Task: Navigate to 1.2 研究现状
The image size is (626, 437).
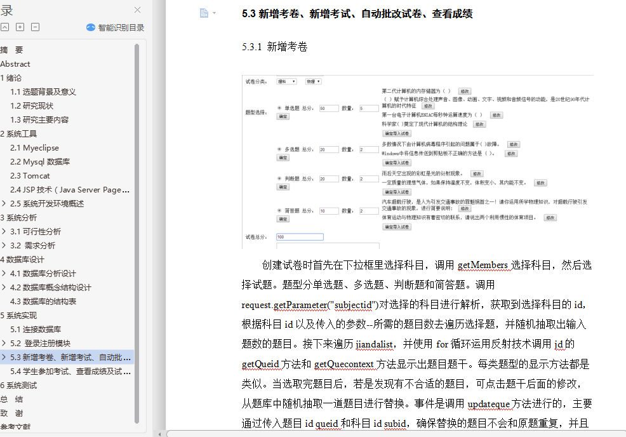Action: pyautogui.click(x=32, y=106)
